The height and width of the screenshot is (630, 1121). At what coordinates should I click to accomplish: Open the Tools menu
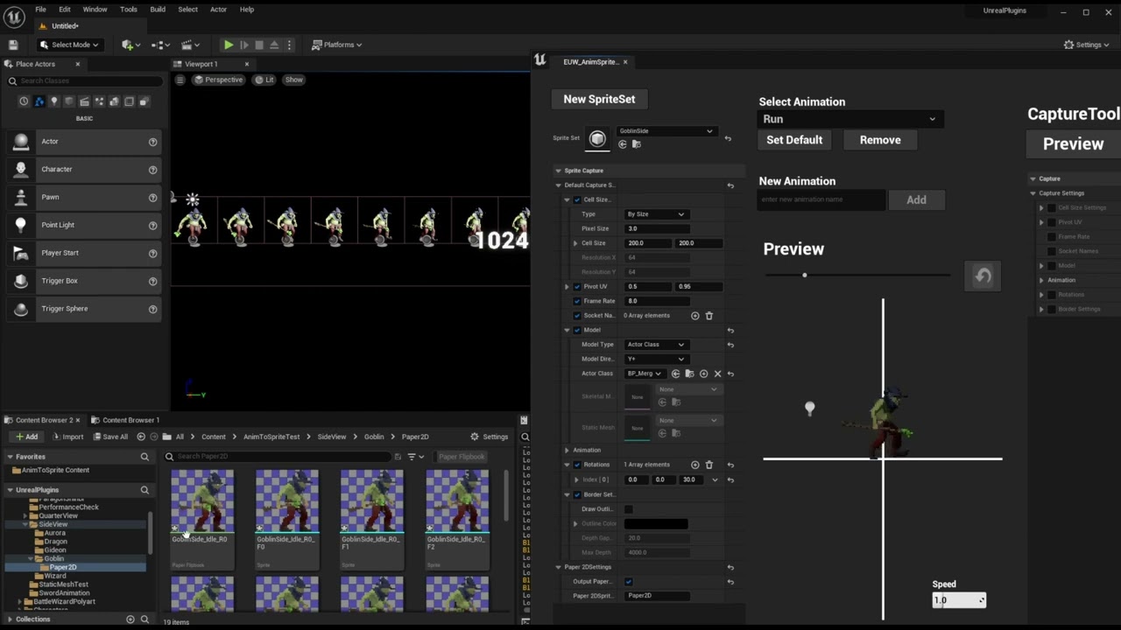(129, 10)
